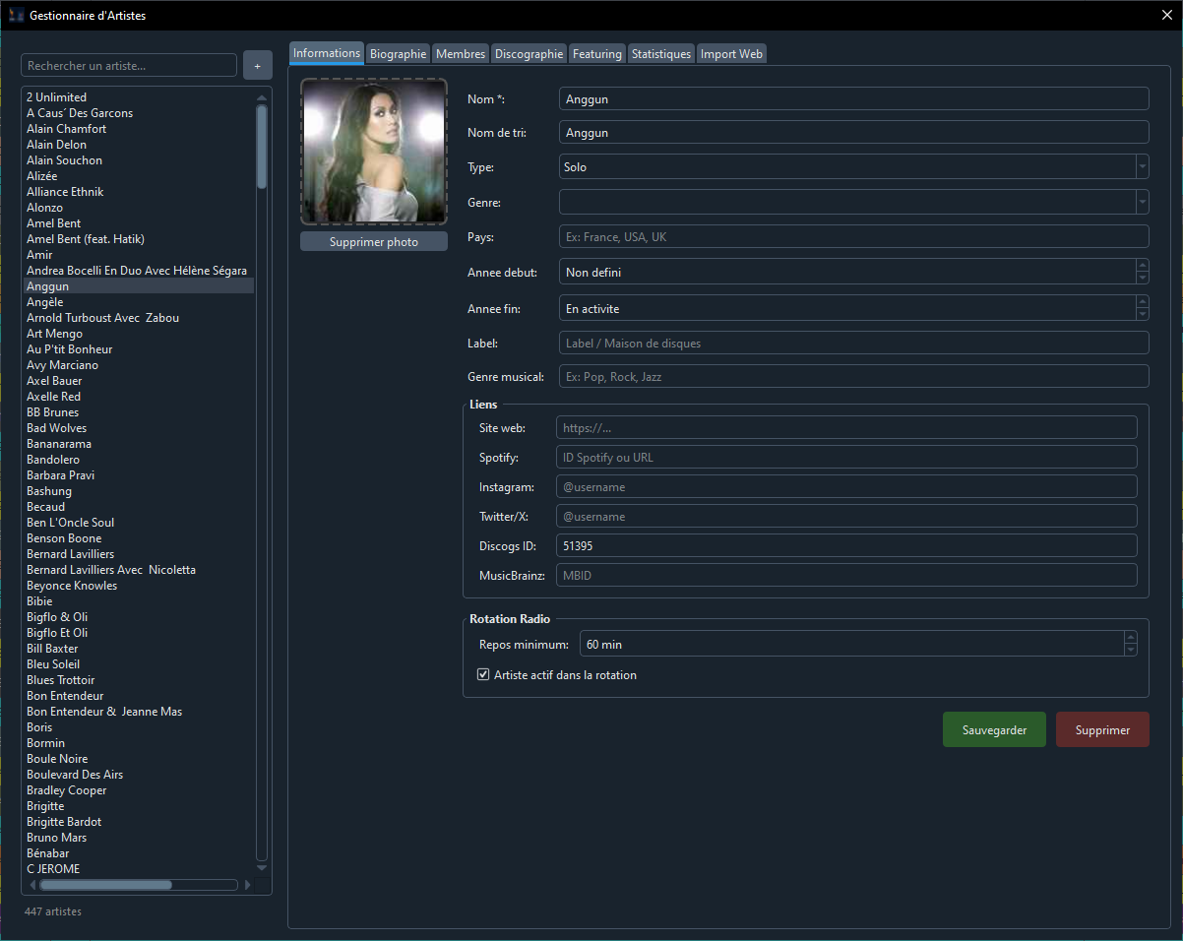
Task: Switch to the Biographie tab
Action: pyautogui.click(x=398, y=54)
